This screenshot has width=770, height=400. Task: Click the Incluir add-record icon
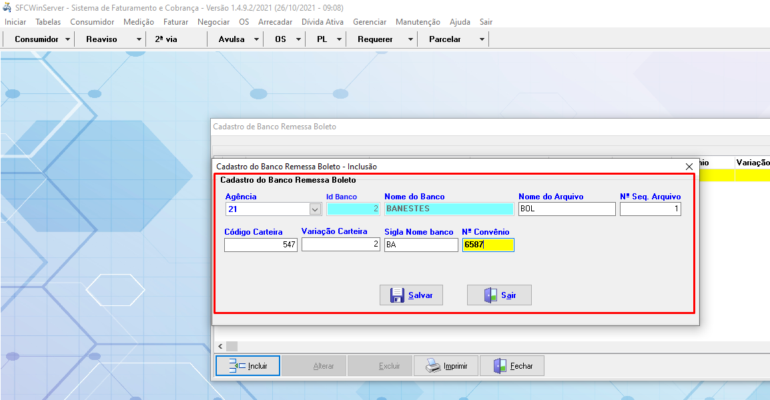(237, 365)
